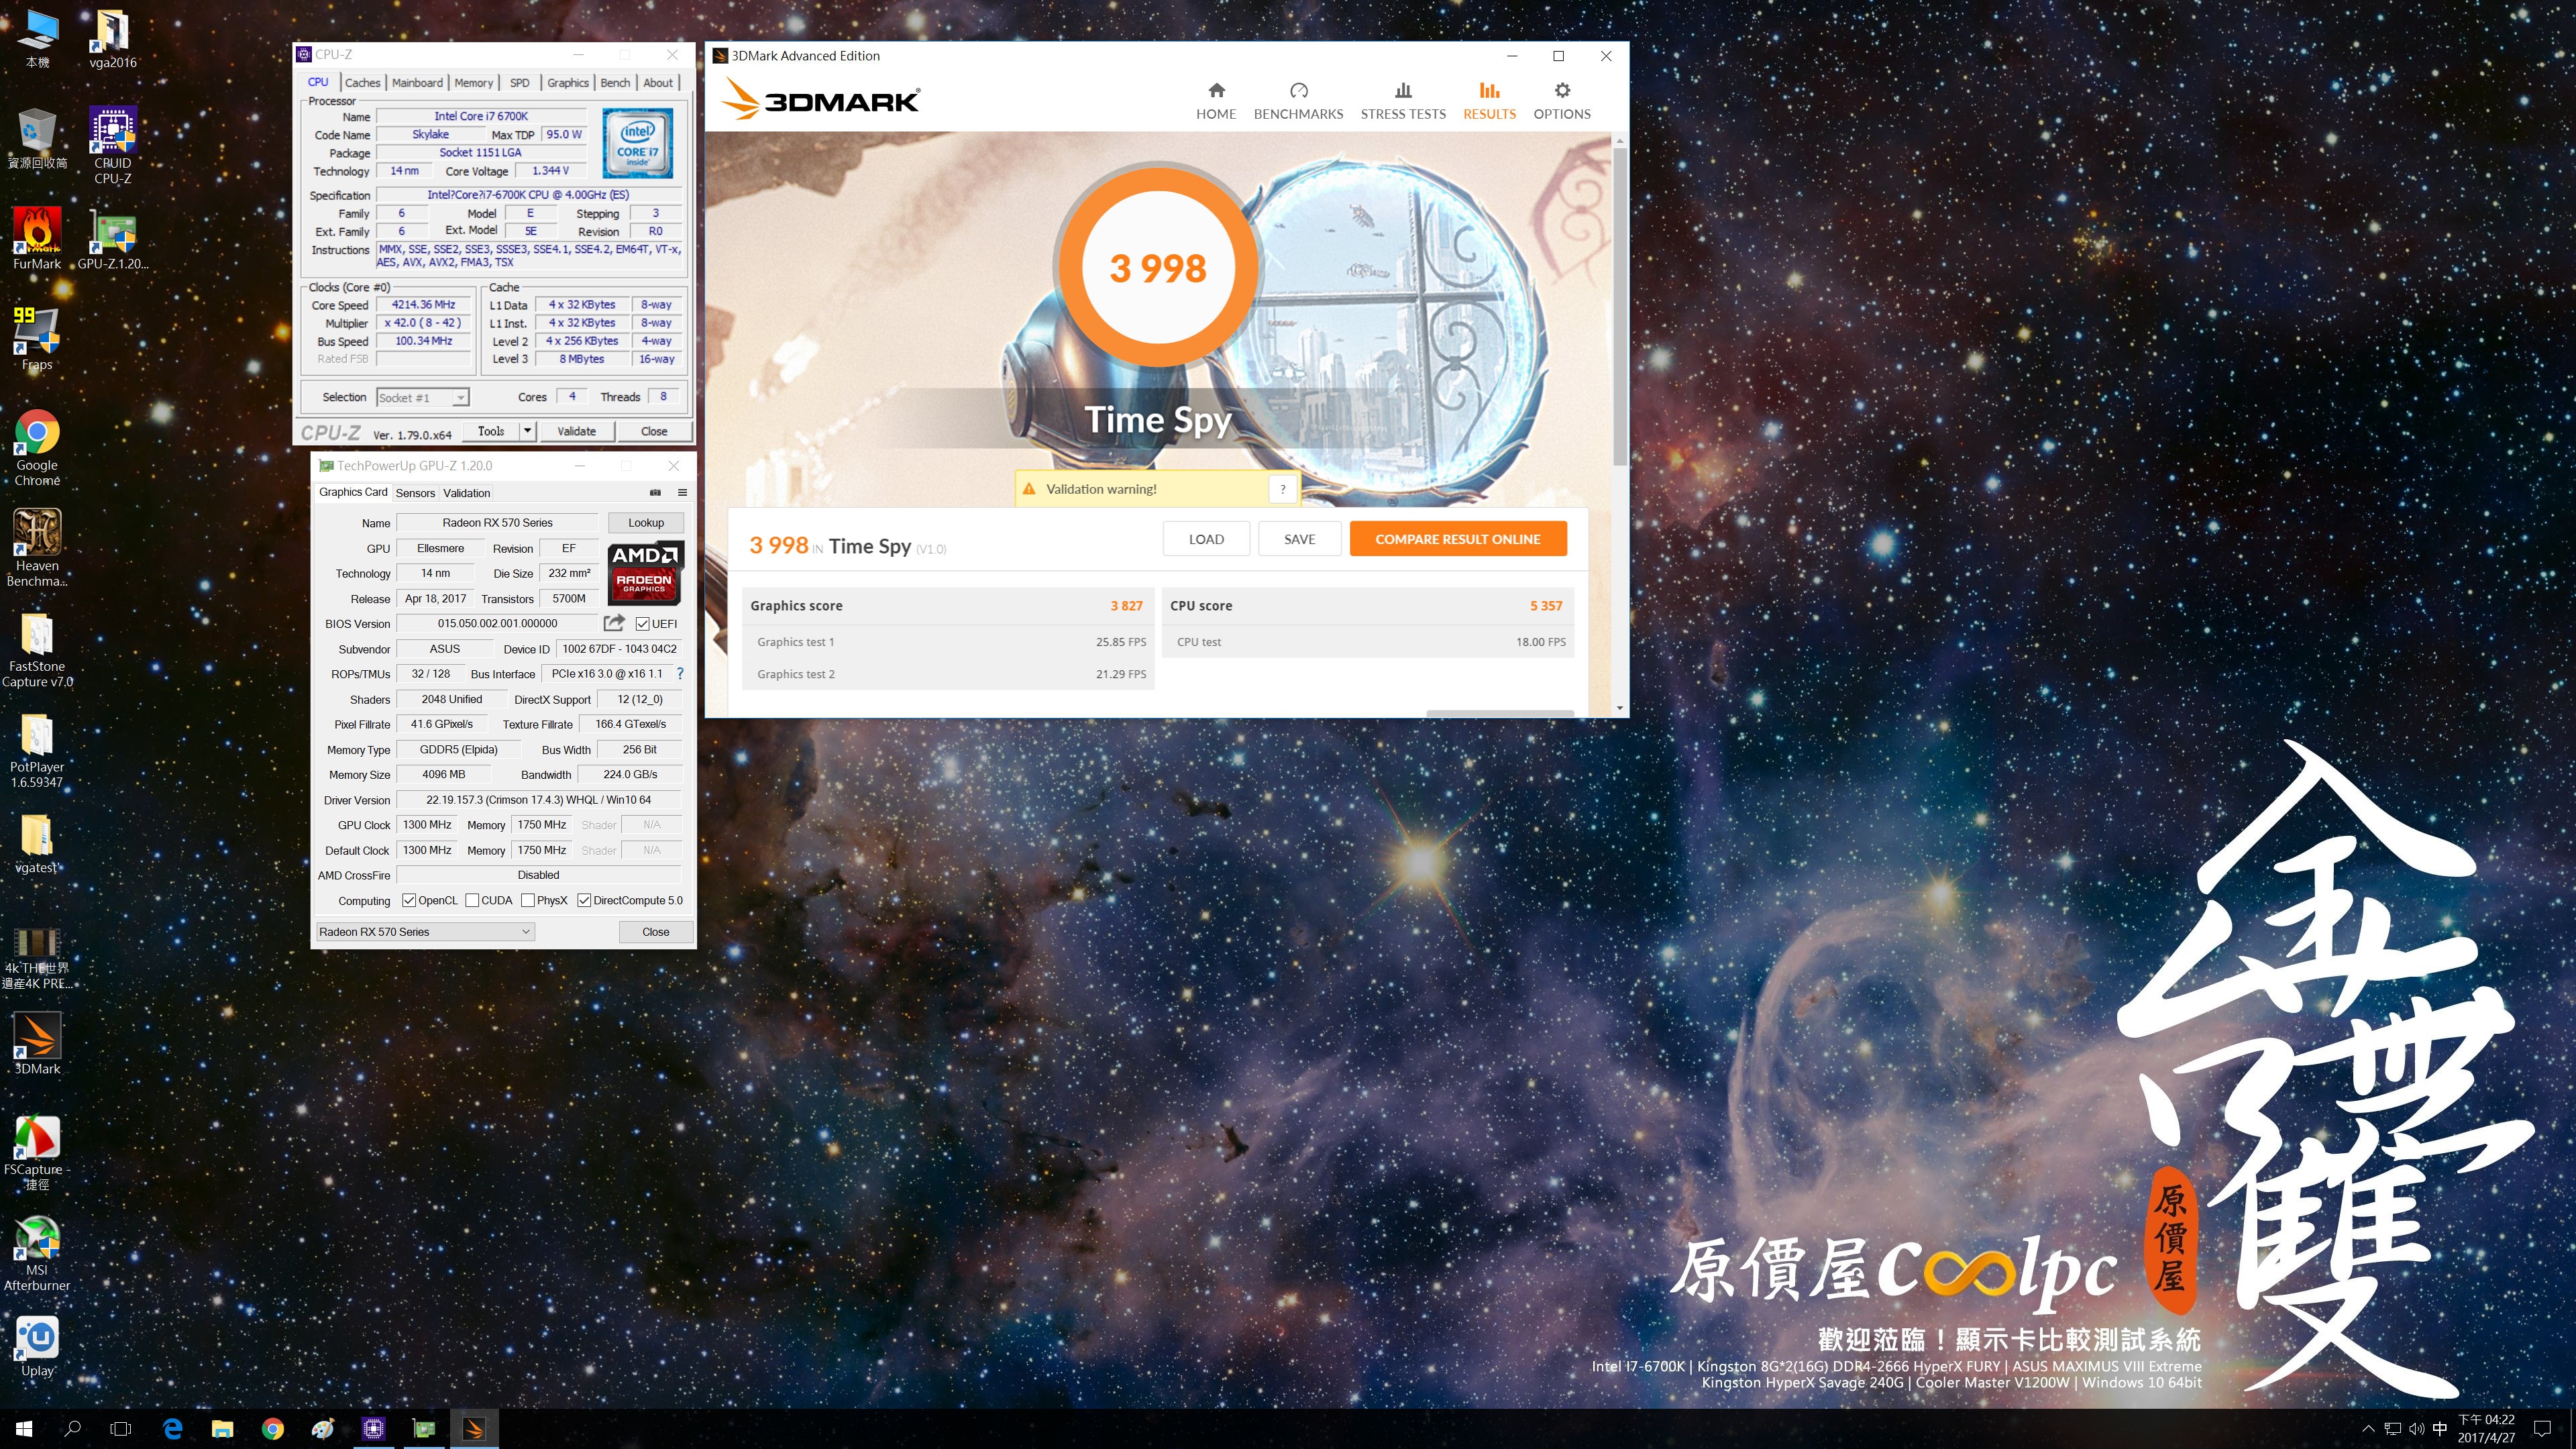Click GPU-Z screenshot camera icon

point(655,492)
